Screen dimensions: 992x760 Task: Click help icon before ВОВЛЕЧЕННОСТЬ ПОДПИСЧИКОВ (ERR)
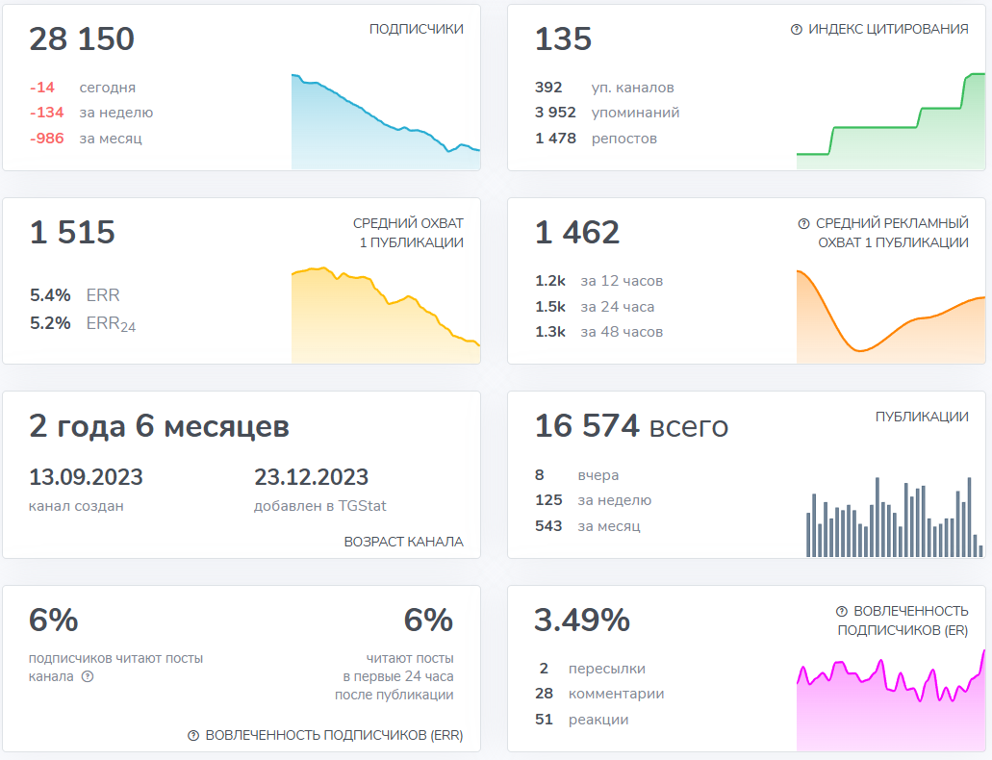coord(193,736)
